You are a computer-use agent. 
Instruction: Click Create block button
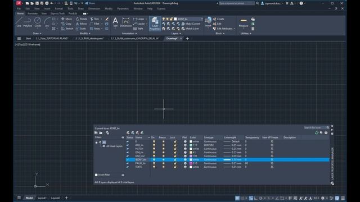[218, 19]
